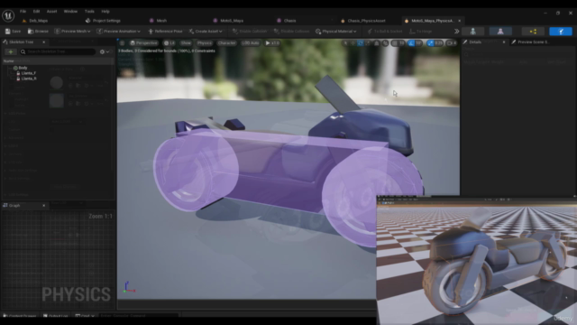This screenshot has height=325, width=577.
Task: Open the Show menu in the viewport
Action: tap(186, 43)
